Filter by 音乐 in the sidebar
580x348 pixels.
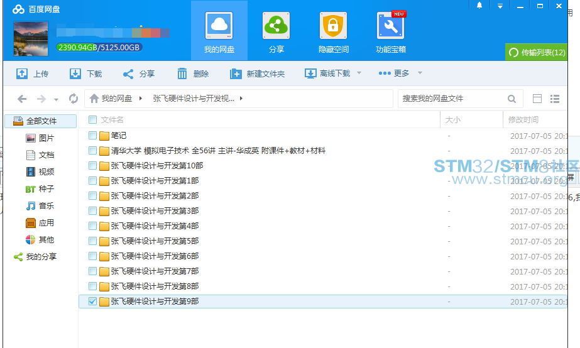(40, 206)
